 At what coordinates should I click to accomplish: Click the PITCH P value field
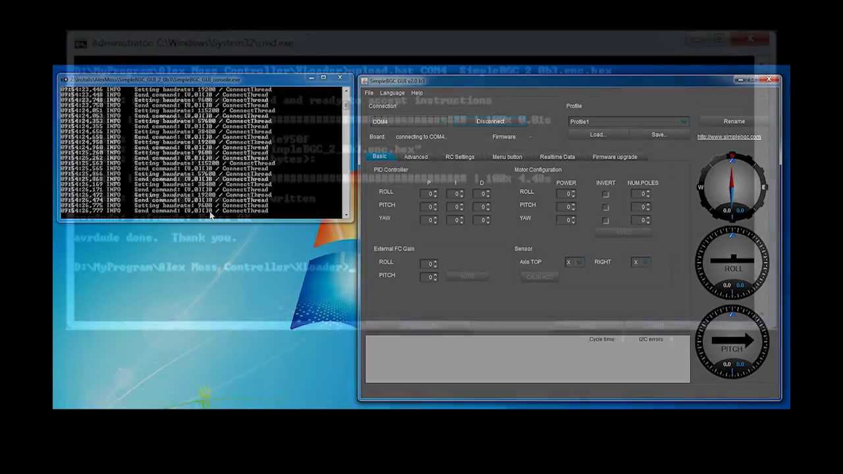click(x=429, y=207)
